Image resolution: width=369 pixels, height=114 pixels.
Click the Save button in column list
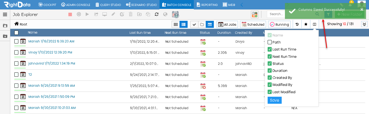point(274,100)
